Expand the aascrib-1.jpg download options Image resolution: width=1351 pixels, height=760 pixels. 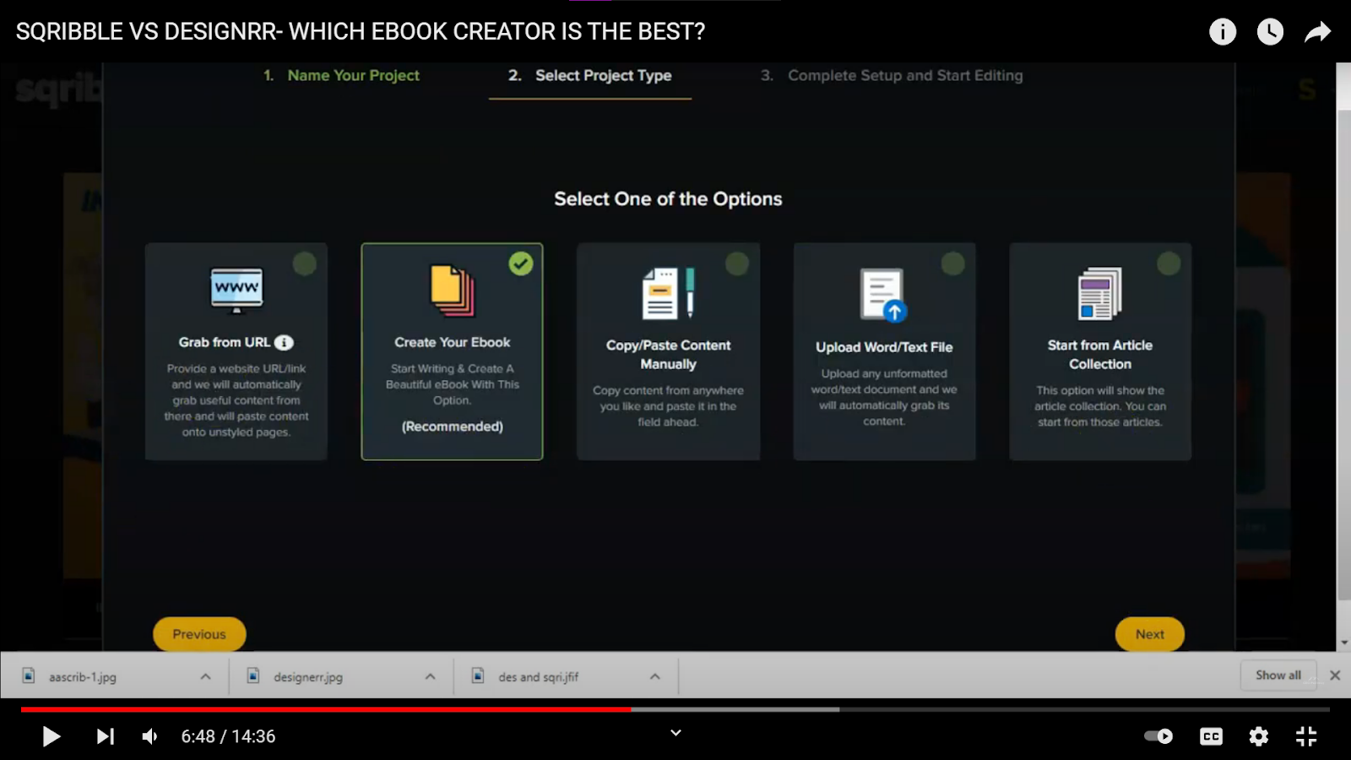[x=205, y=676]
